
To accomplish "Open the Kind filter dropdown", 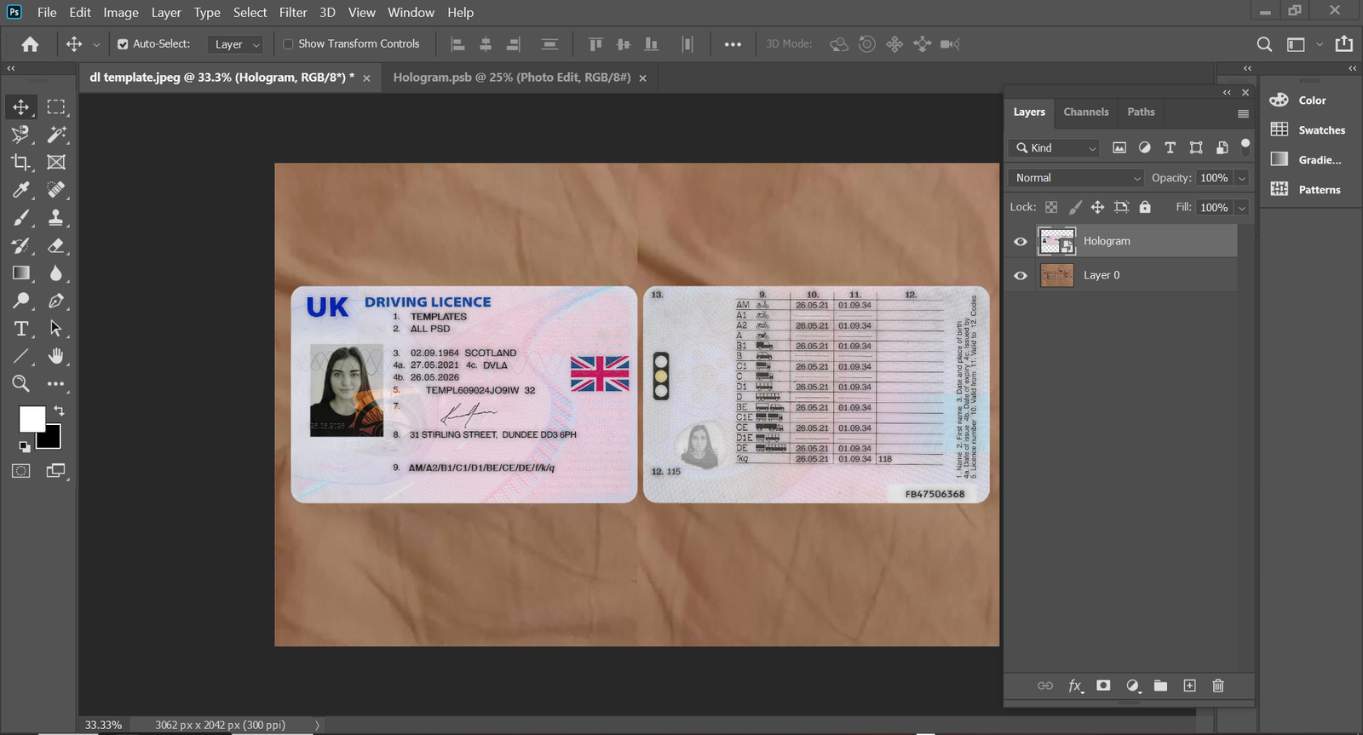I will coord(1054,148).
